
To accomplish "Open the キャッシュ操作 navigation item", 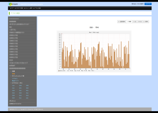I will point(28,8).
